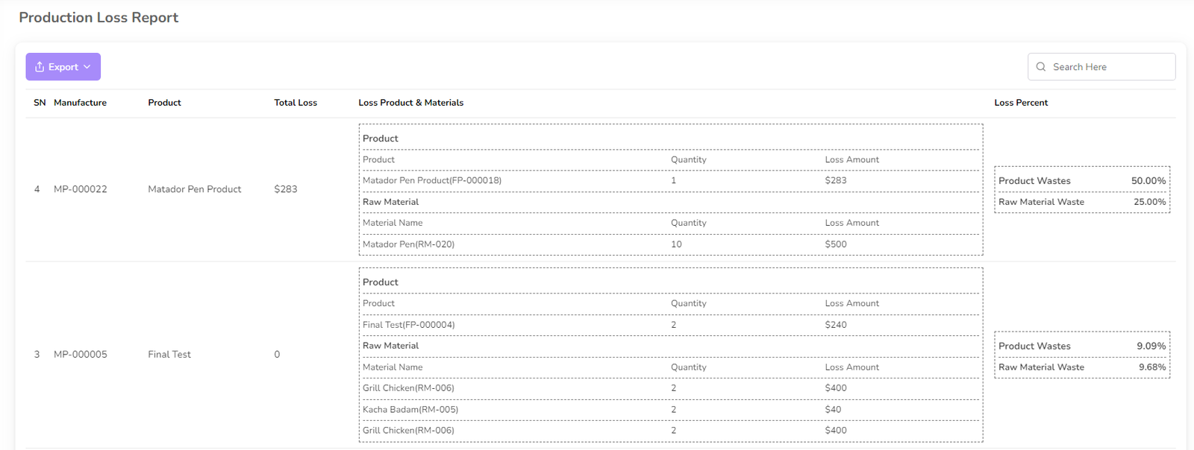Click the Matador Pen Product cell
The width and height of the screenshot is (1194, 450).
pos(194,189)
